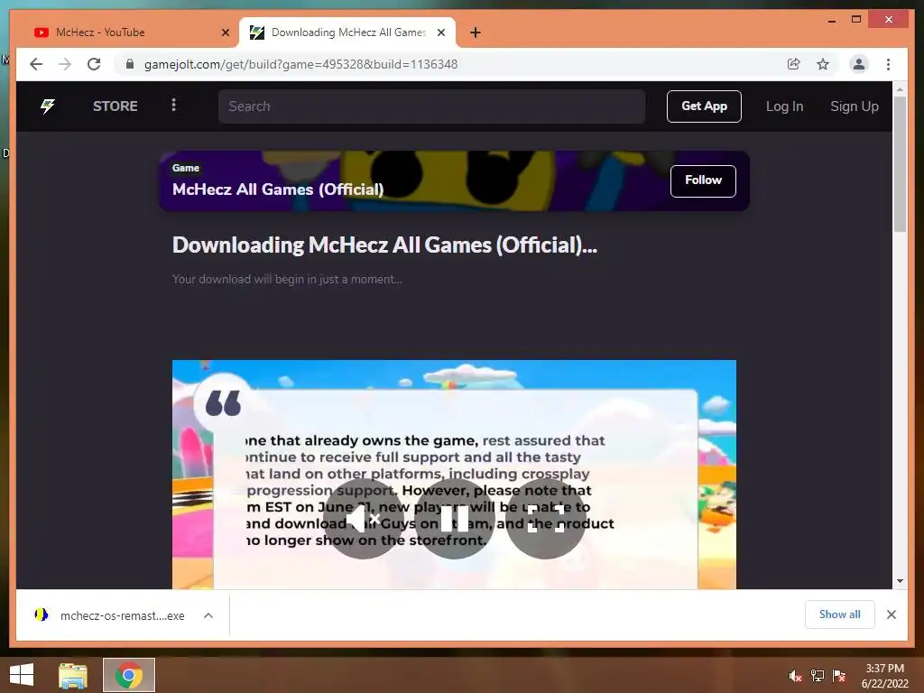Close the Downloading McHecz All Games tab

440,32
